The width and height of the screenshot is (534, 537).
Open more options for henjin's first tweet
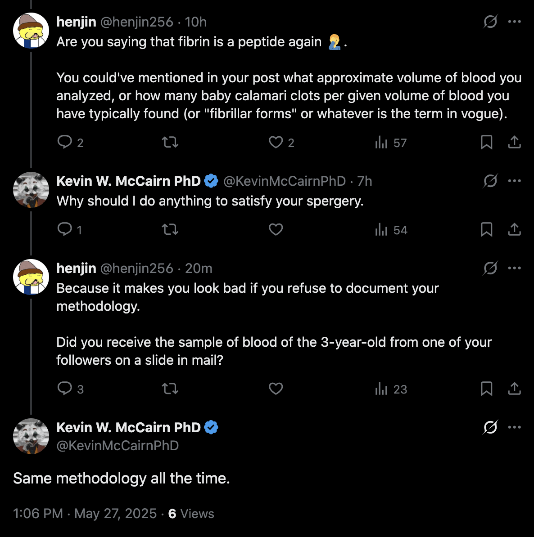tap(514, 22)
